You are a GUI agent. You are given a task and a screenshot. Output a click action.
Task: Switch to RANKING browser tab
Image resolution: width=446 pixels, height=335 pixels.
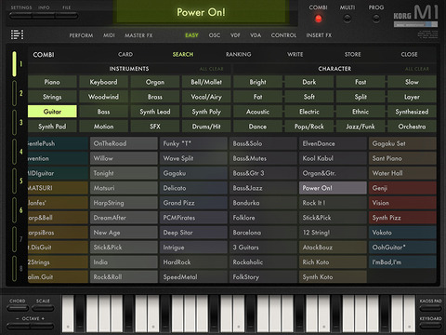pyautogui.click(x=239, y=54)
